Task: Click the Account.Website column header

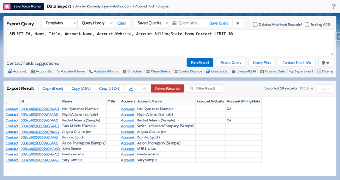Action: click(x=210, y=101)
